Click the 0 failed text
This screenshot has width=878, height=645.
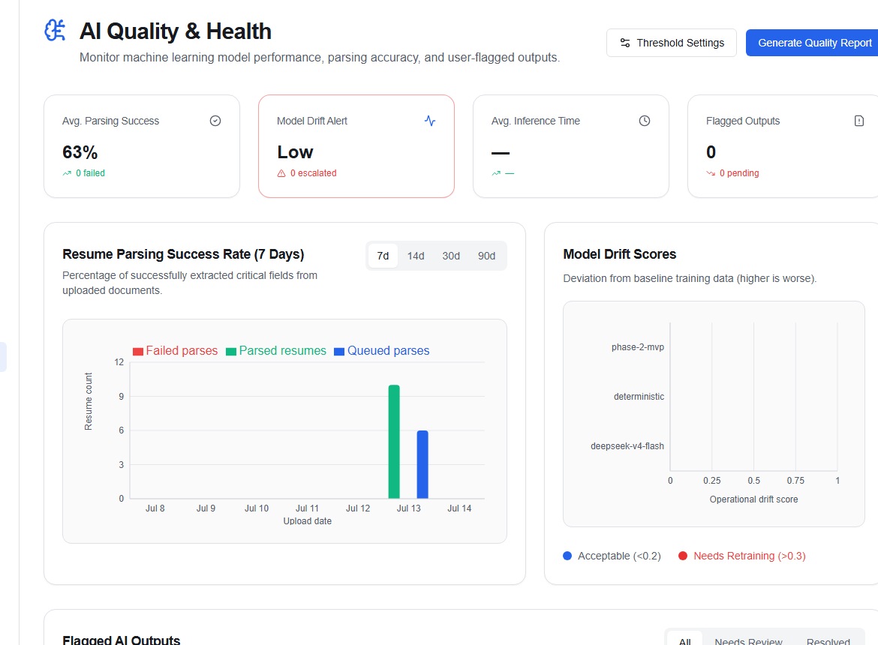pos(90,173)
